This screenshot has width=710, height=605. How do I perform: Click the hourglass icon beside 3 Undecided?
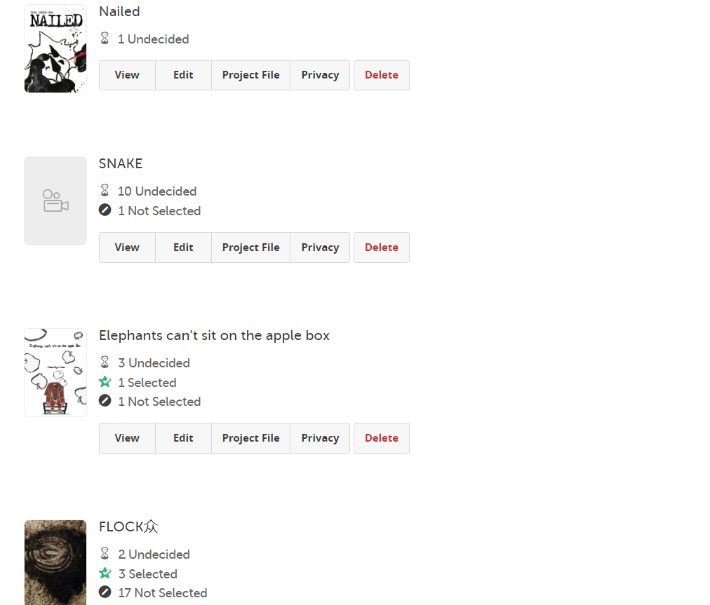pyautogui.click(x=105, y=362)
